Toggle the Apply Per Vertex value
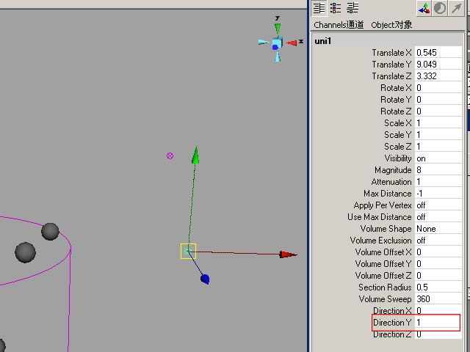The height and width of the screenshot is (352, 470). (438, 205)
